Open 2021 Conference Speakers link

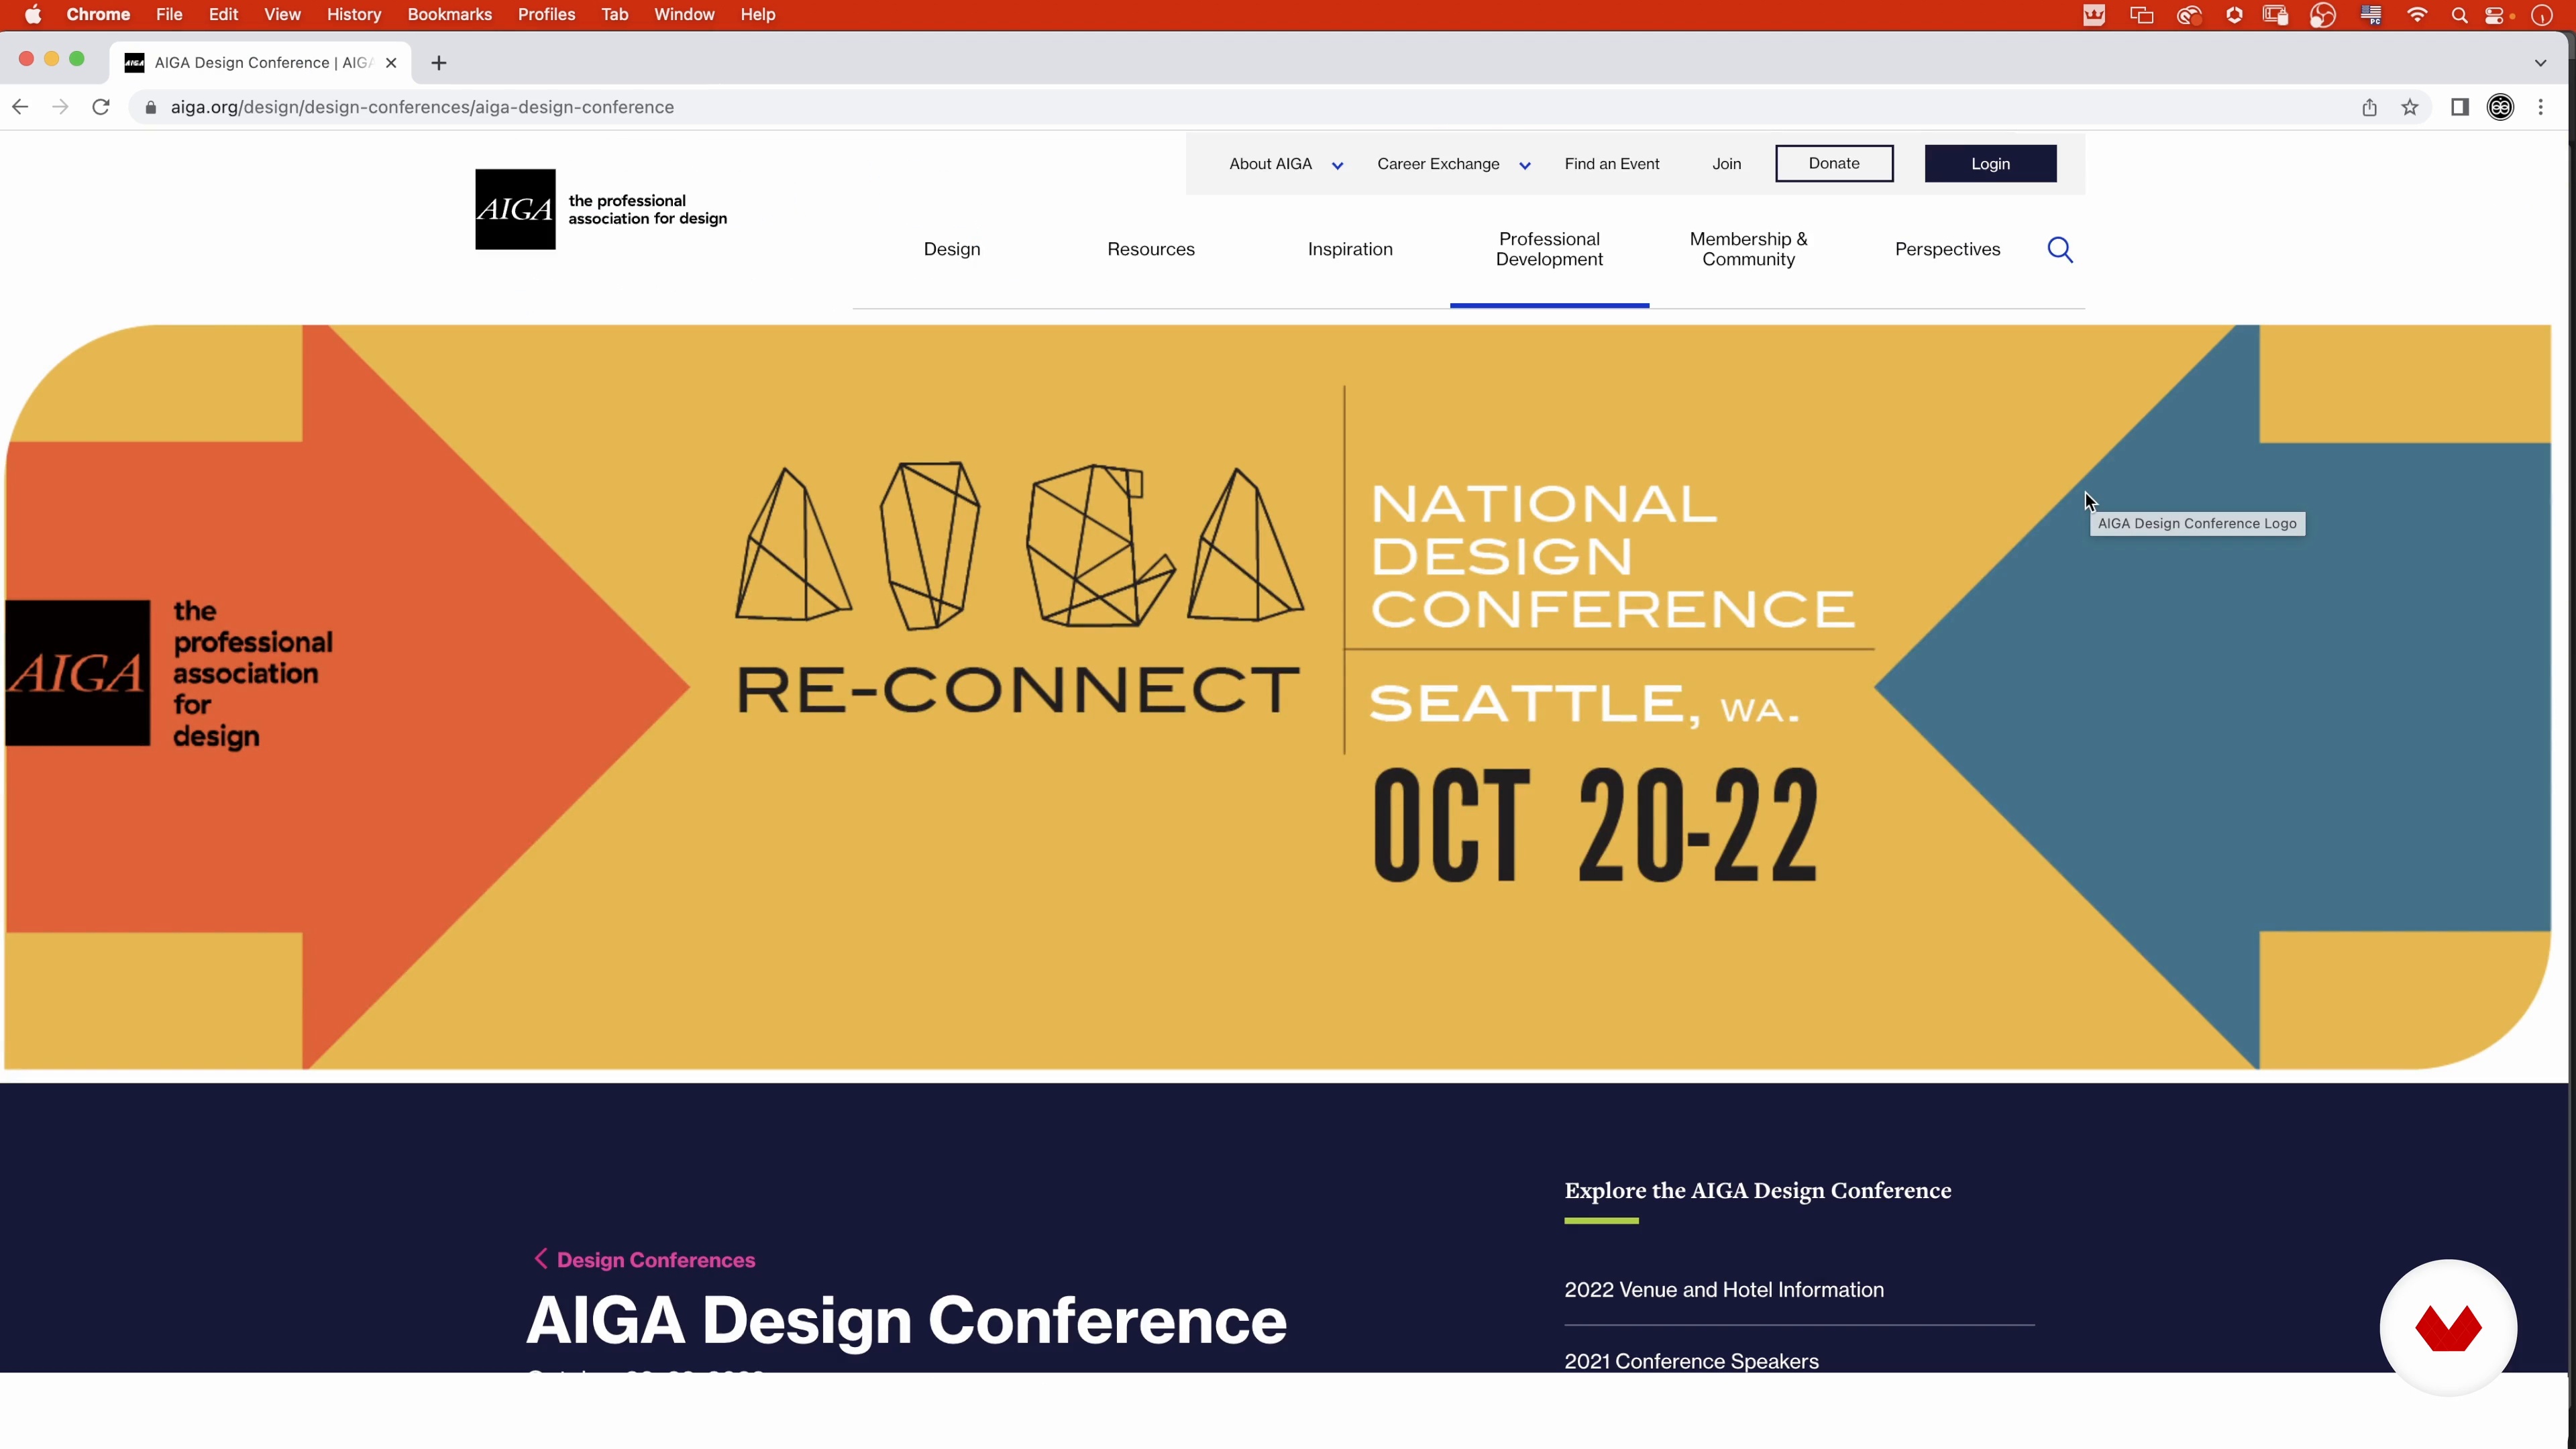pyautogui.click(x=1691, y=1361)
